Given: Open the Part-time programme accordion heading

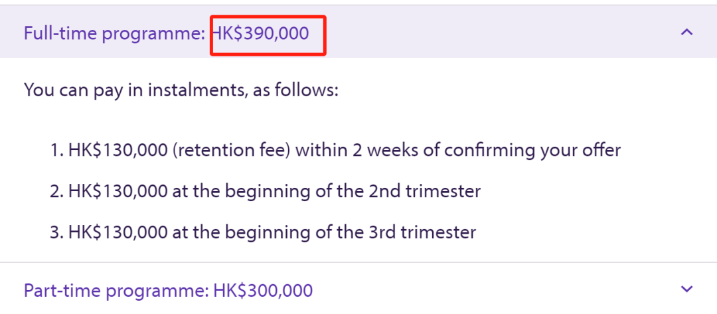Looking at the screenshot, I should [x=118, y=290].
